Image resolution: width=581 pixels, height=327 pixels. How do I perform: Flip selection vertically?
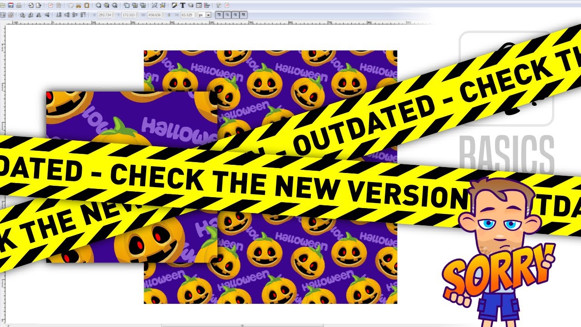(x=47, y=15)
